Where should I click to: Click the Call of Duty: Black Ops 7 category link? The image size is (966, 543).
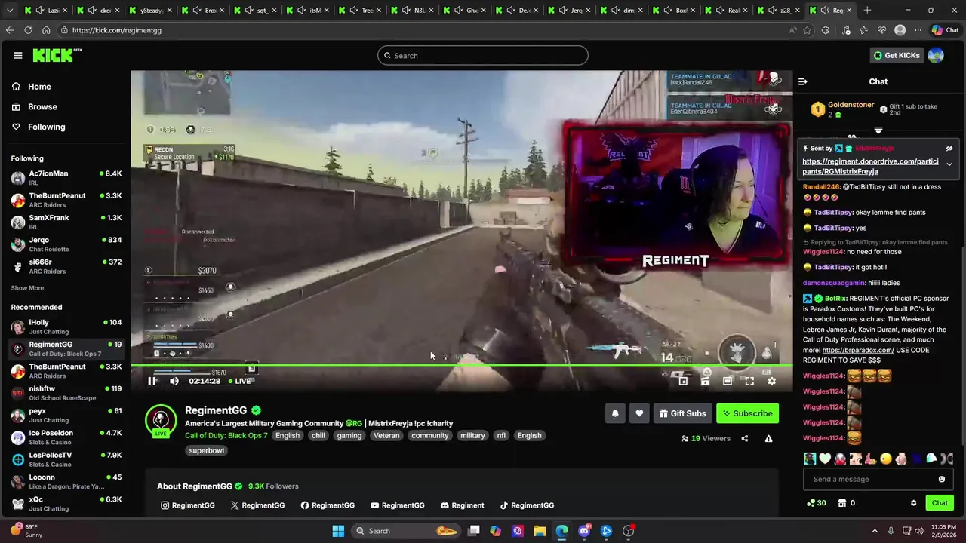pyautogui.click(x=226, y=435)
